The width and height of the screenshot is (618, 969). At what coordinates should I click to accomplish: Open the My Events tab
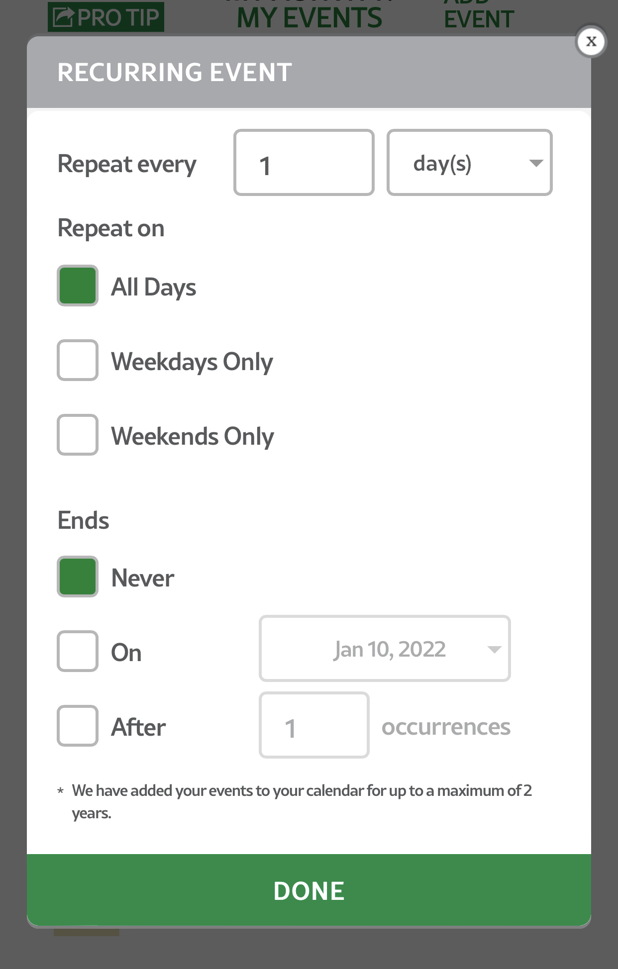click(309, 18)
